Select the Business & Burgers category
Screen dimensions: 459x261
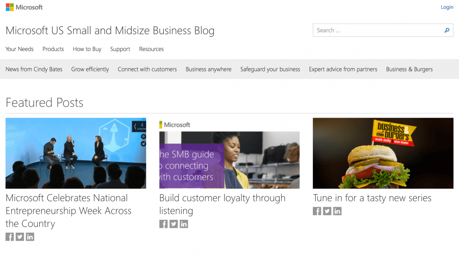[409, 69]
